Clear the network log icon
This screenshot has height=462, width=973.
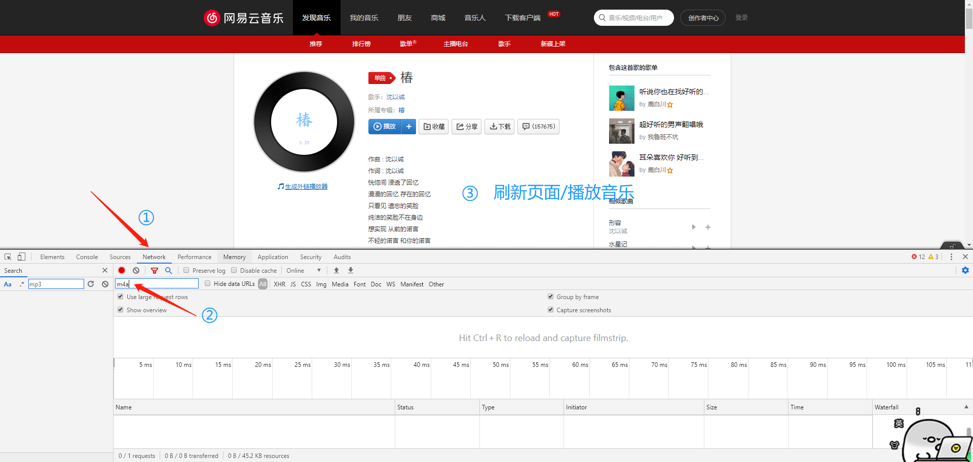point(136,270)
